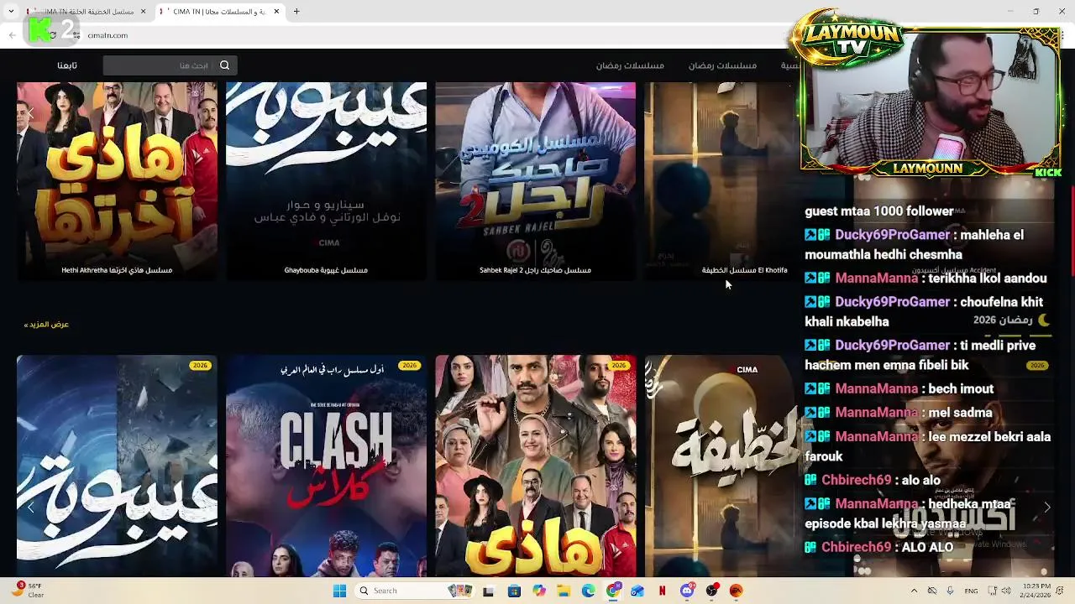This screenshot has width=1075, height=604.
Task: Click the 2026 row's left carousel arrow
Action: click(x=31, y=507)
